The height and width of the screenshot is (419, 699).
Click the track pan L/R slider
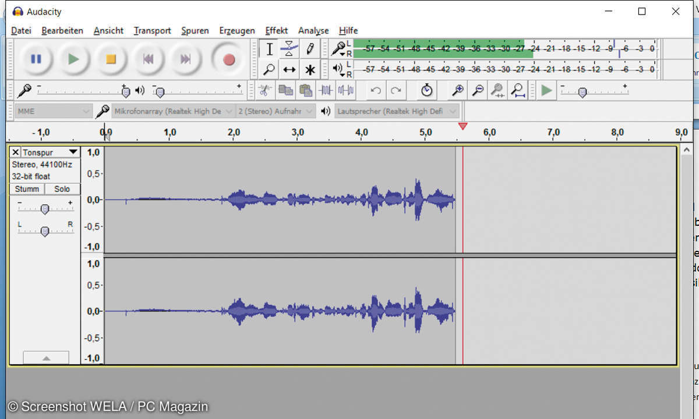[44, 231]
